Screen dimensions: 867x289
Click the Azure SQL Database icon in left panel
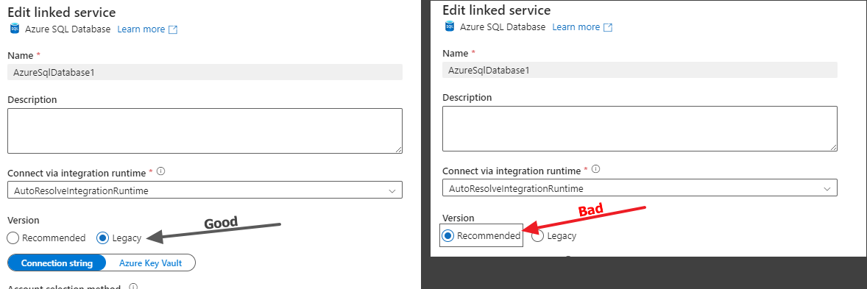[x=15, y=29]
